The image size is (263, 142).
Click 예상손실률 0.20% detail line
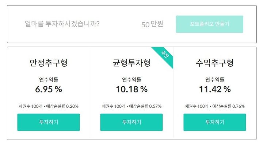62,106
